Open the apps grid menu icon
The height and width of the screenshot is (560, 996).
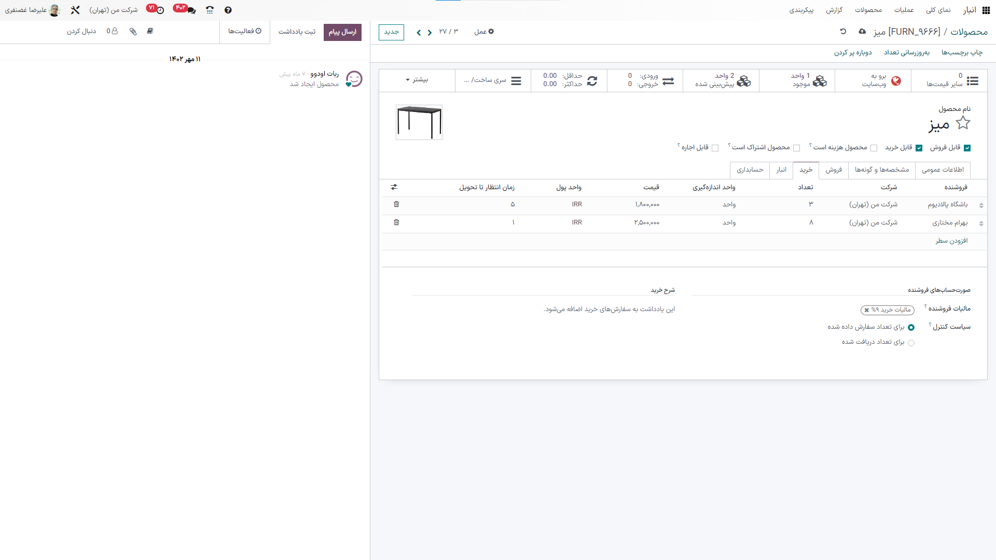point(986,10)
